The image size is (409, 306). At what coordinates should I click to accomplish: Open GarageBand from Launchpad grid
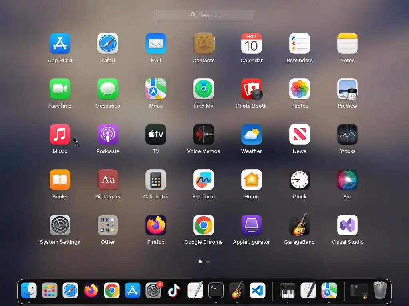click(300, 225)
